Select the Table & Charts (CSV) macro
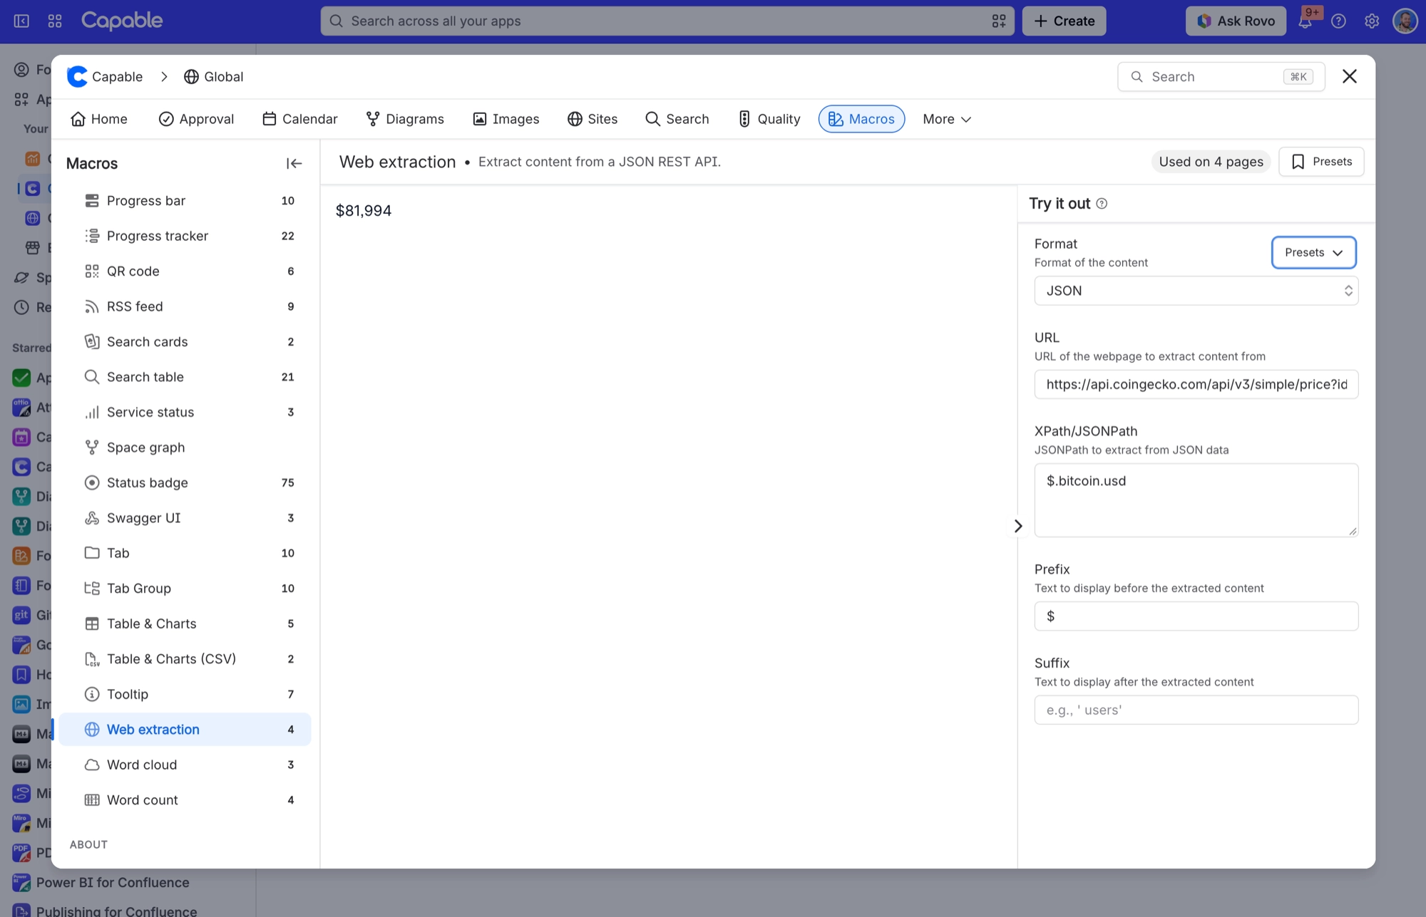 [x=185, y=659]
